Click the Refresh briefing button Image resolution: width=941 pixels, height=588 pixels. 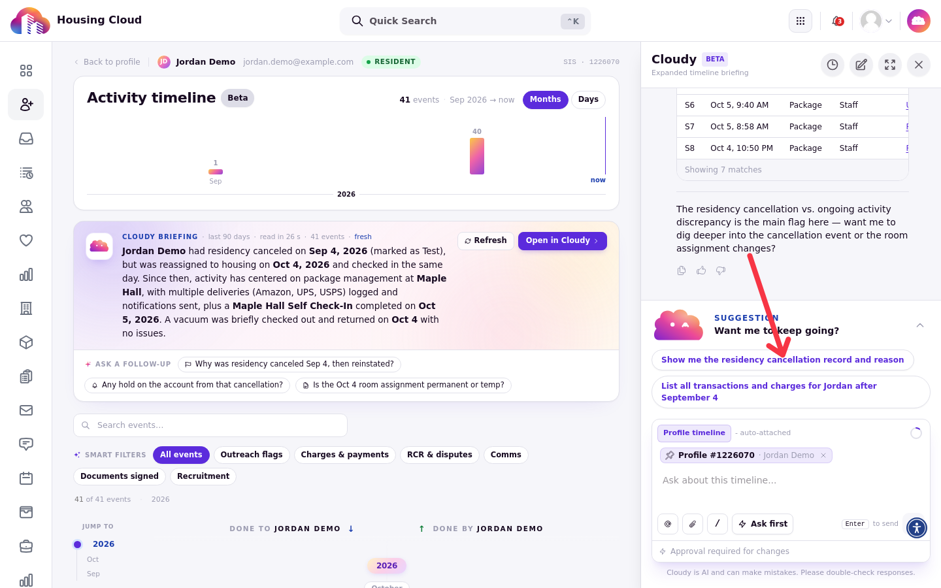[x=486, y=241]
